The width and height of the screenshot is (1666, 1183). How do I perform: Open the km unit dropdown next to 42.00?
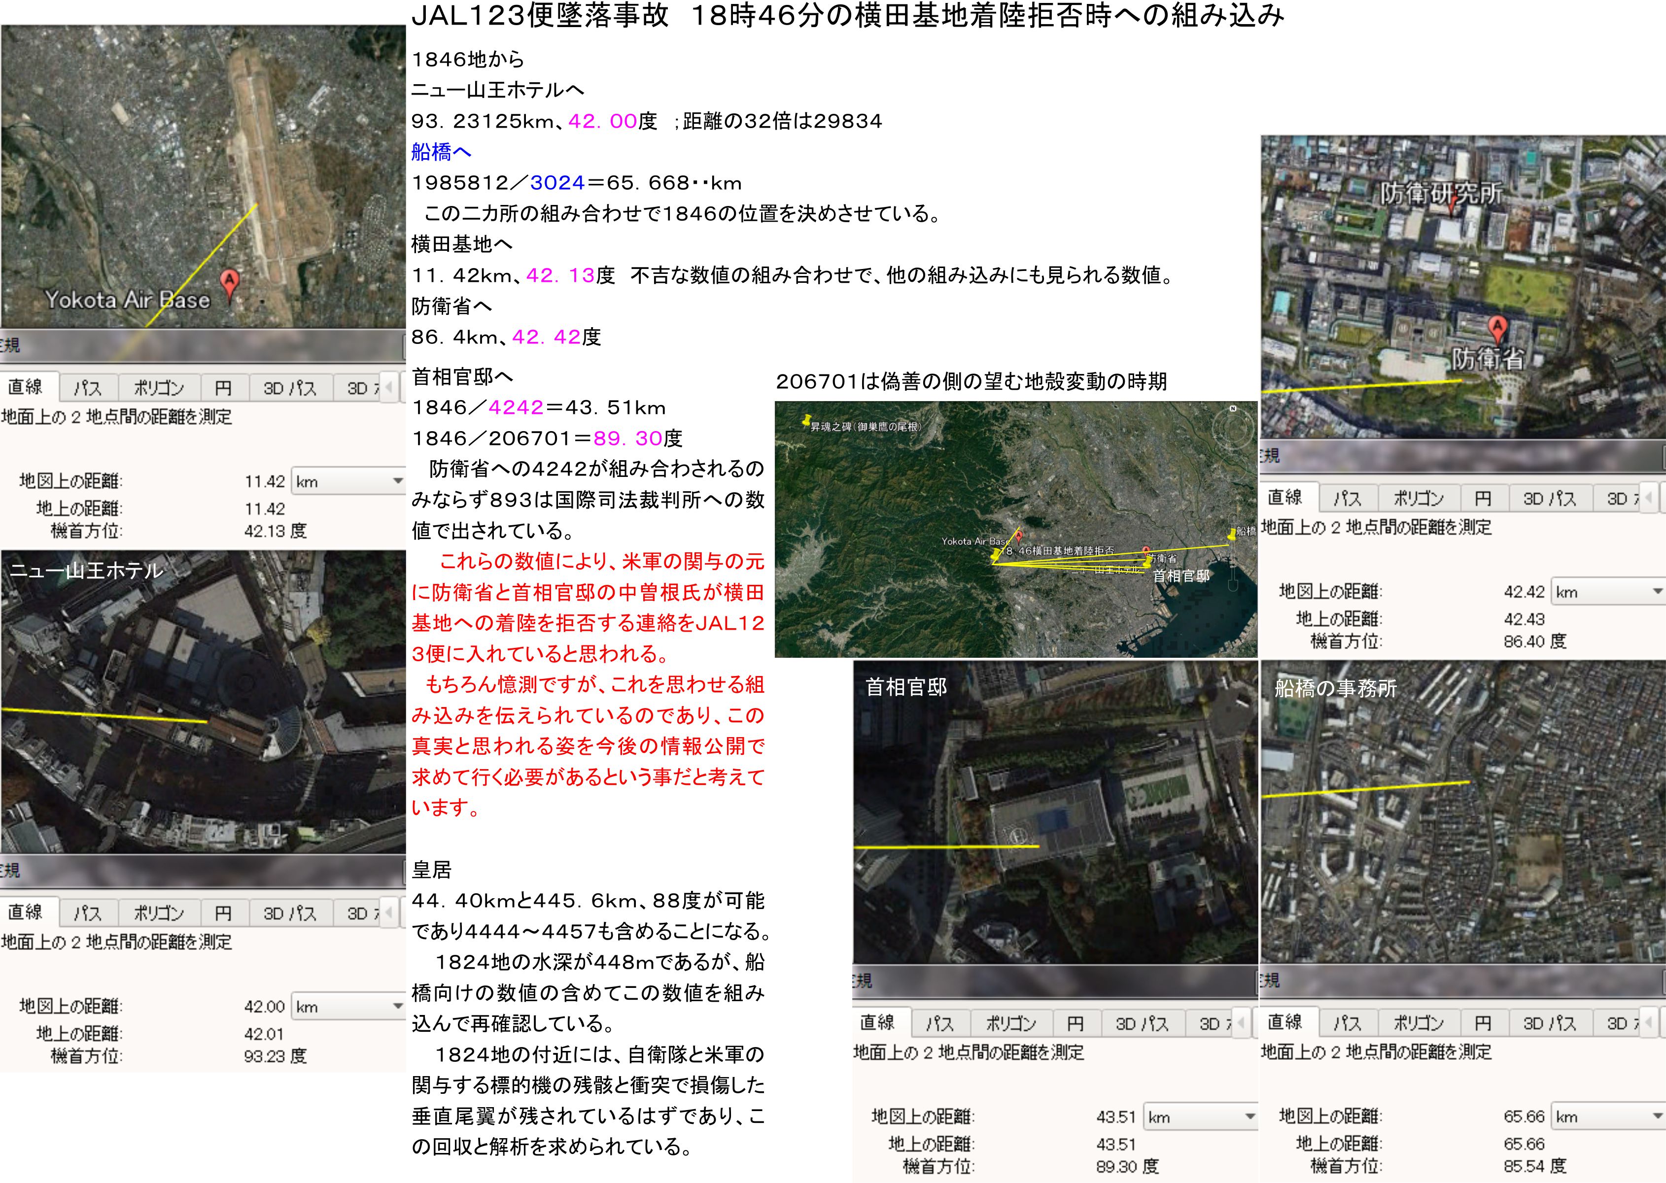point(398,1006)
